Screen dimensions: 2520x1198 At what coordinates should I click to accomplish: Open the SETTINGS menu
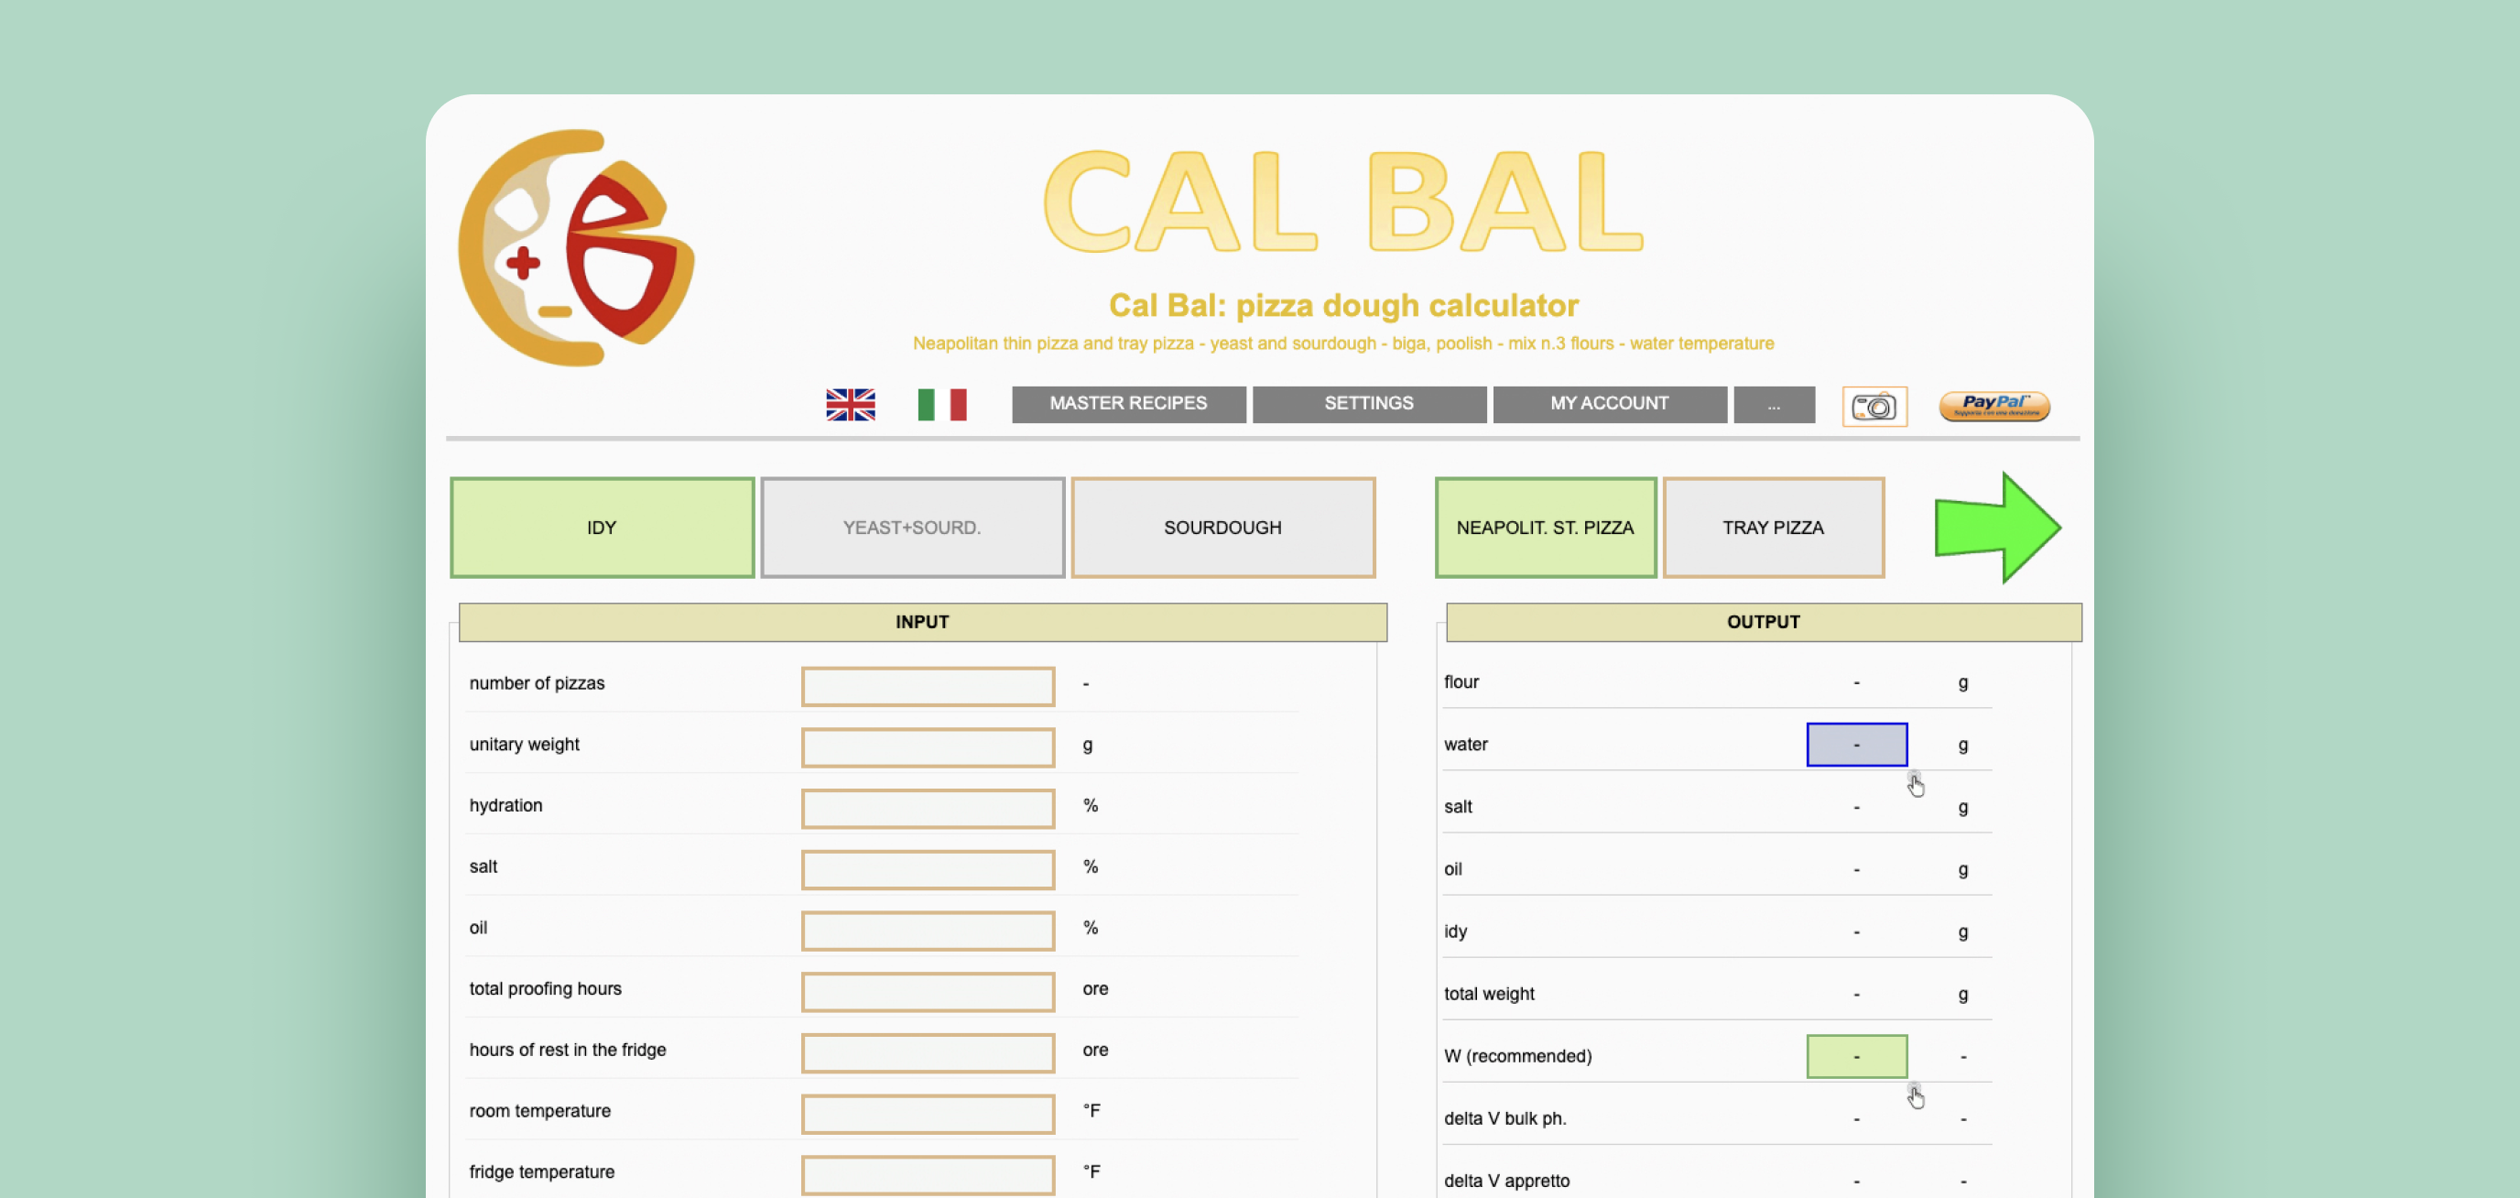[1369, 403]
